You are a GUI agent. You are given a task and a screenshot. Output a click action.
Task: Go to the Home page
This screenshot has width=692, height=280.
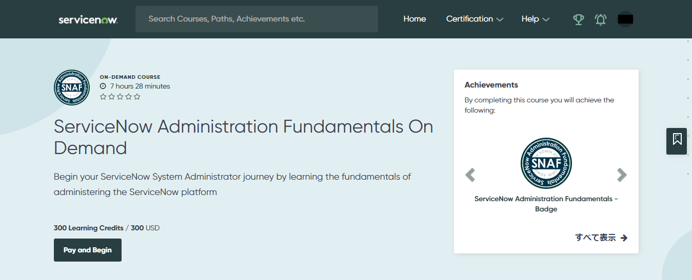[x=414, y=19]
